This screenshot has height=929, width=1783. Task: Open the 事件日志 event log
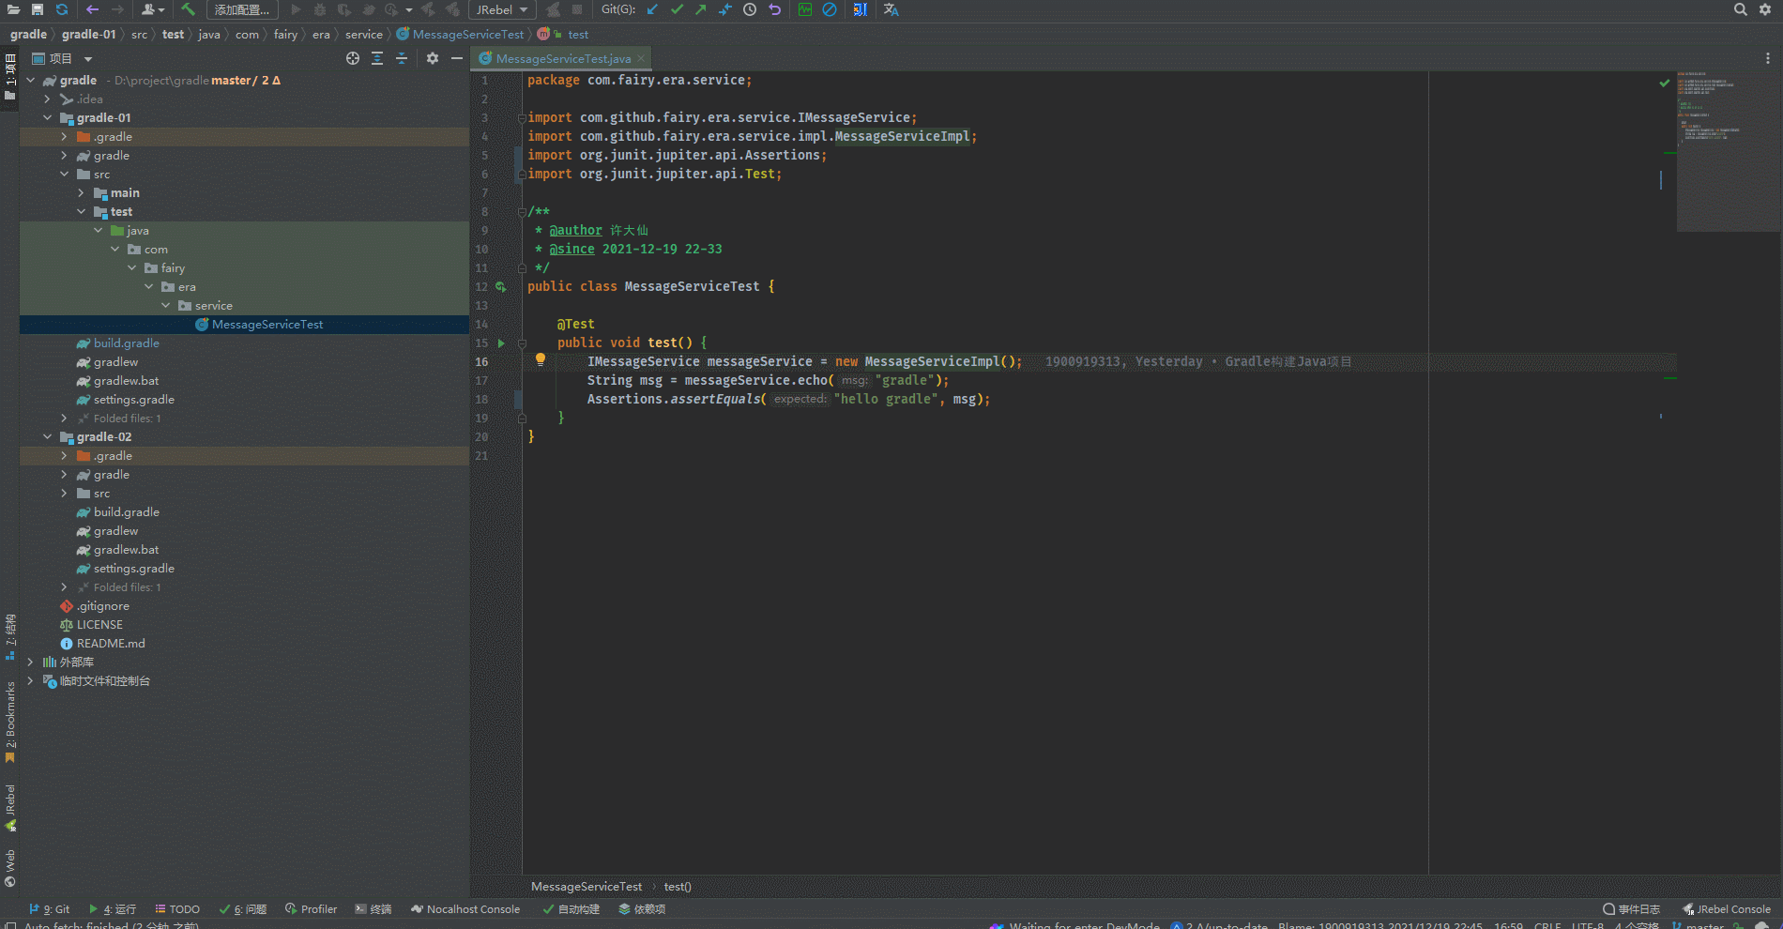[1632, 909]
